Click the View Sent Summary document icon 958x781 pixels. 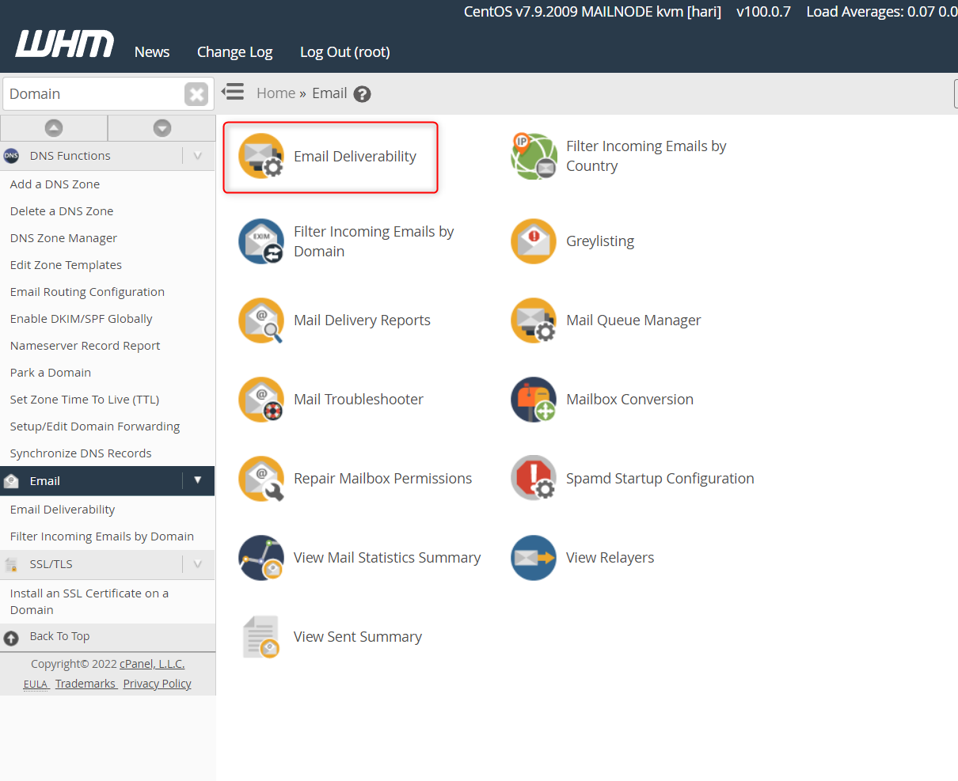coord(261,637)
